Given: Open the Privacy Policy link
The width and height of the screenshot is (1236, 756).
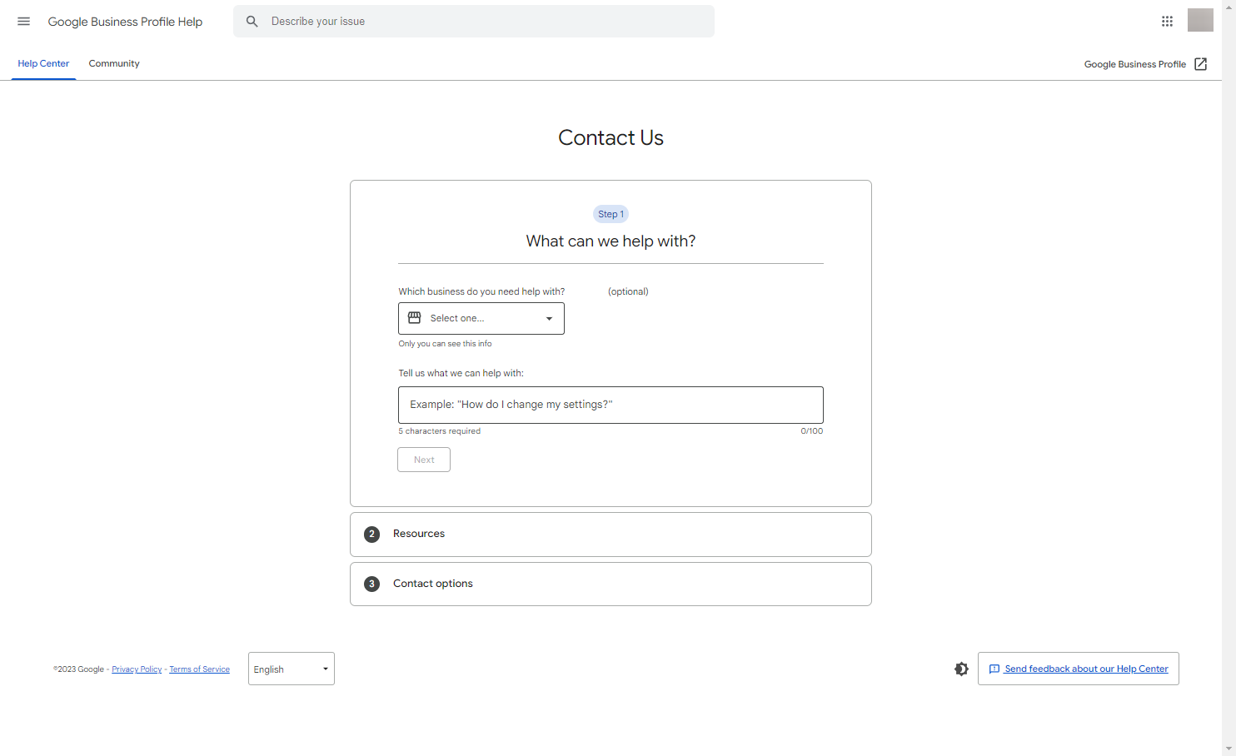Looking at the screenshot, I should point(137,669).
